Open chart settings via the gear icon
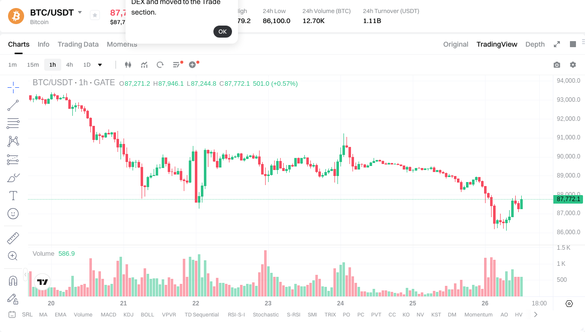Screen dimensions: 585x332 572,65
